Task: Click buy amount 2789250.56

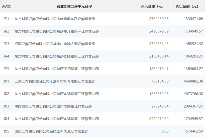Action: point(159,19)
